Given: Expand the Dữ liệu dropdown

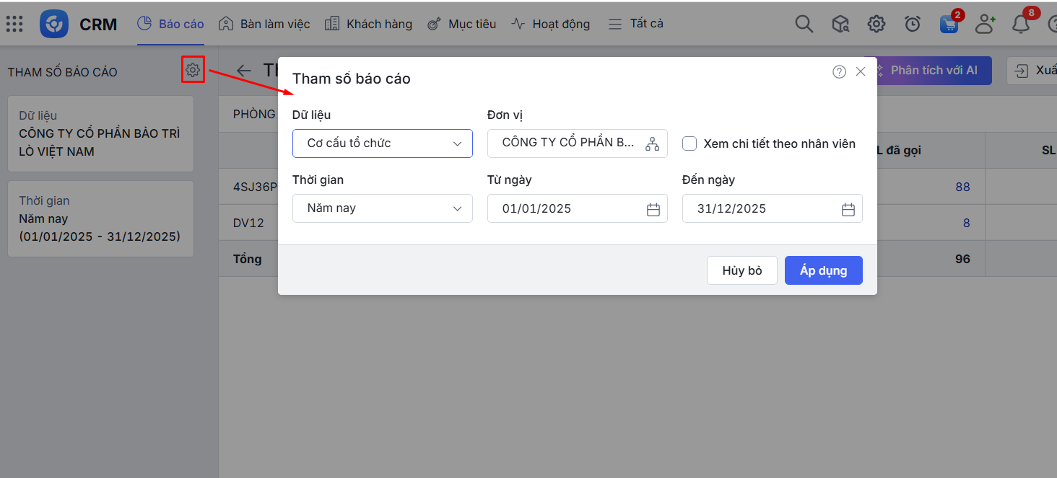Looking at the screenshot, I should point(382,143).
